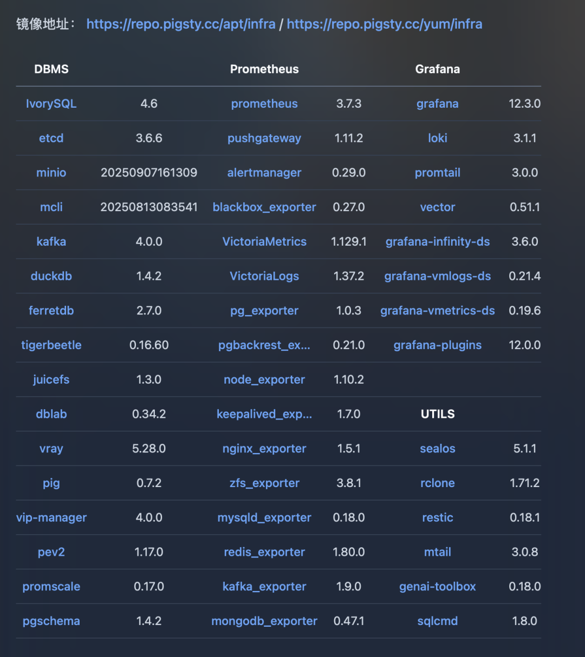Click the grafana package link

[x=438, y=104]
